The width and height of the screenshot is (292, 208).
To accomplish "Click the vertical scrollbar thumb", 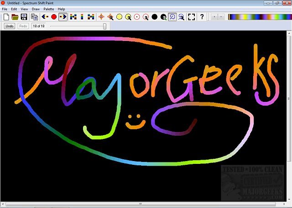I will pyautogui.click(x=289, y=99).
